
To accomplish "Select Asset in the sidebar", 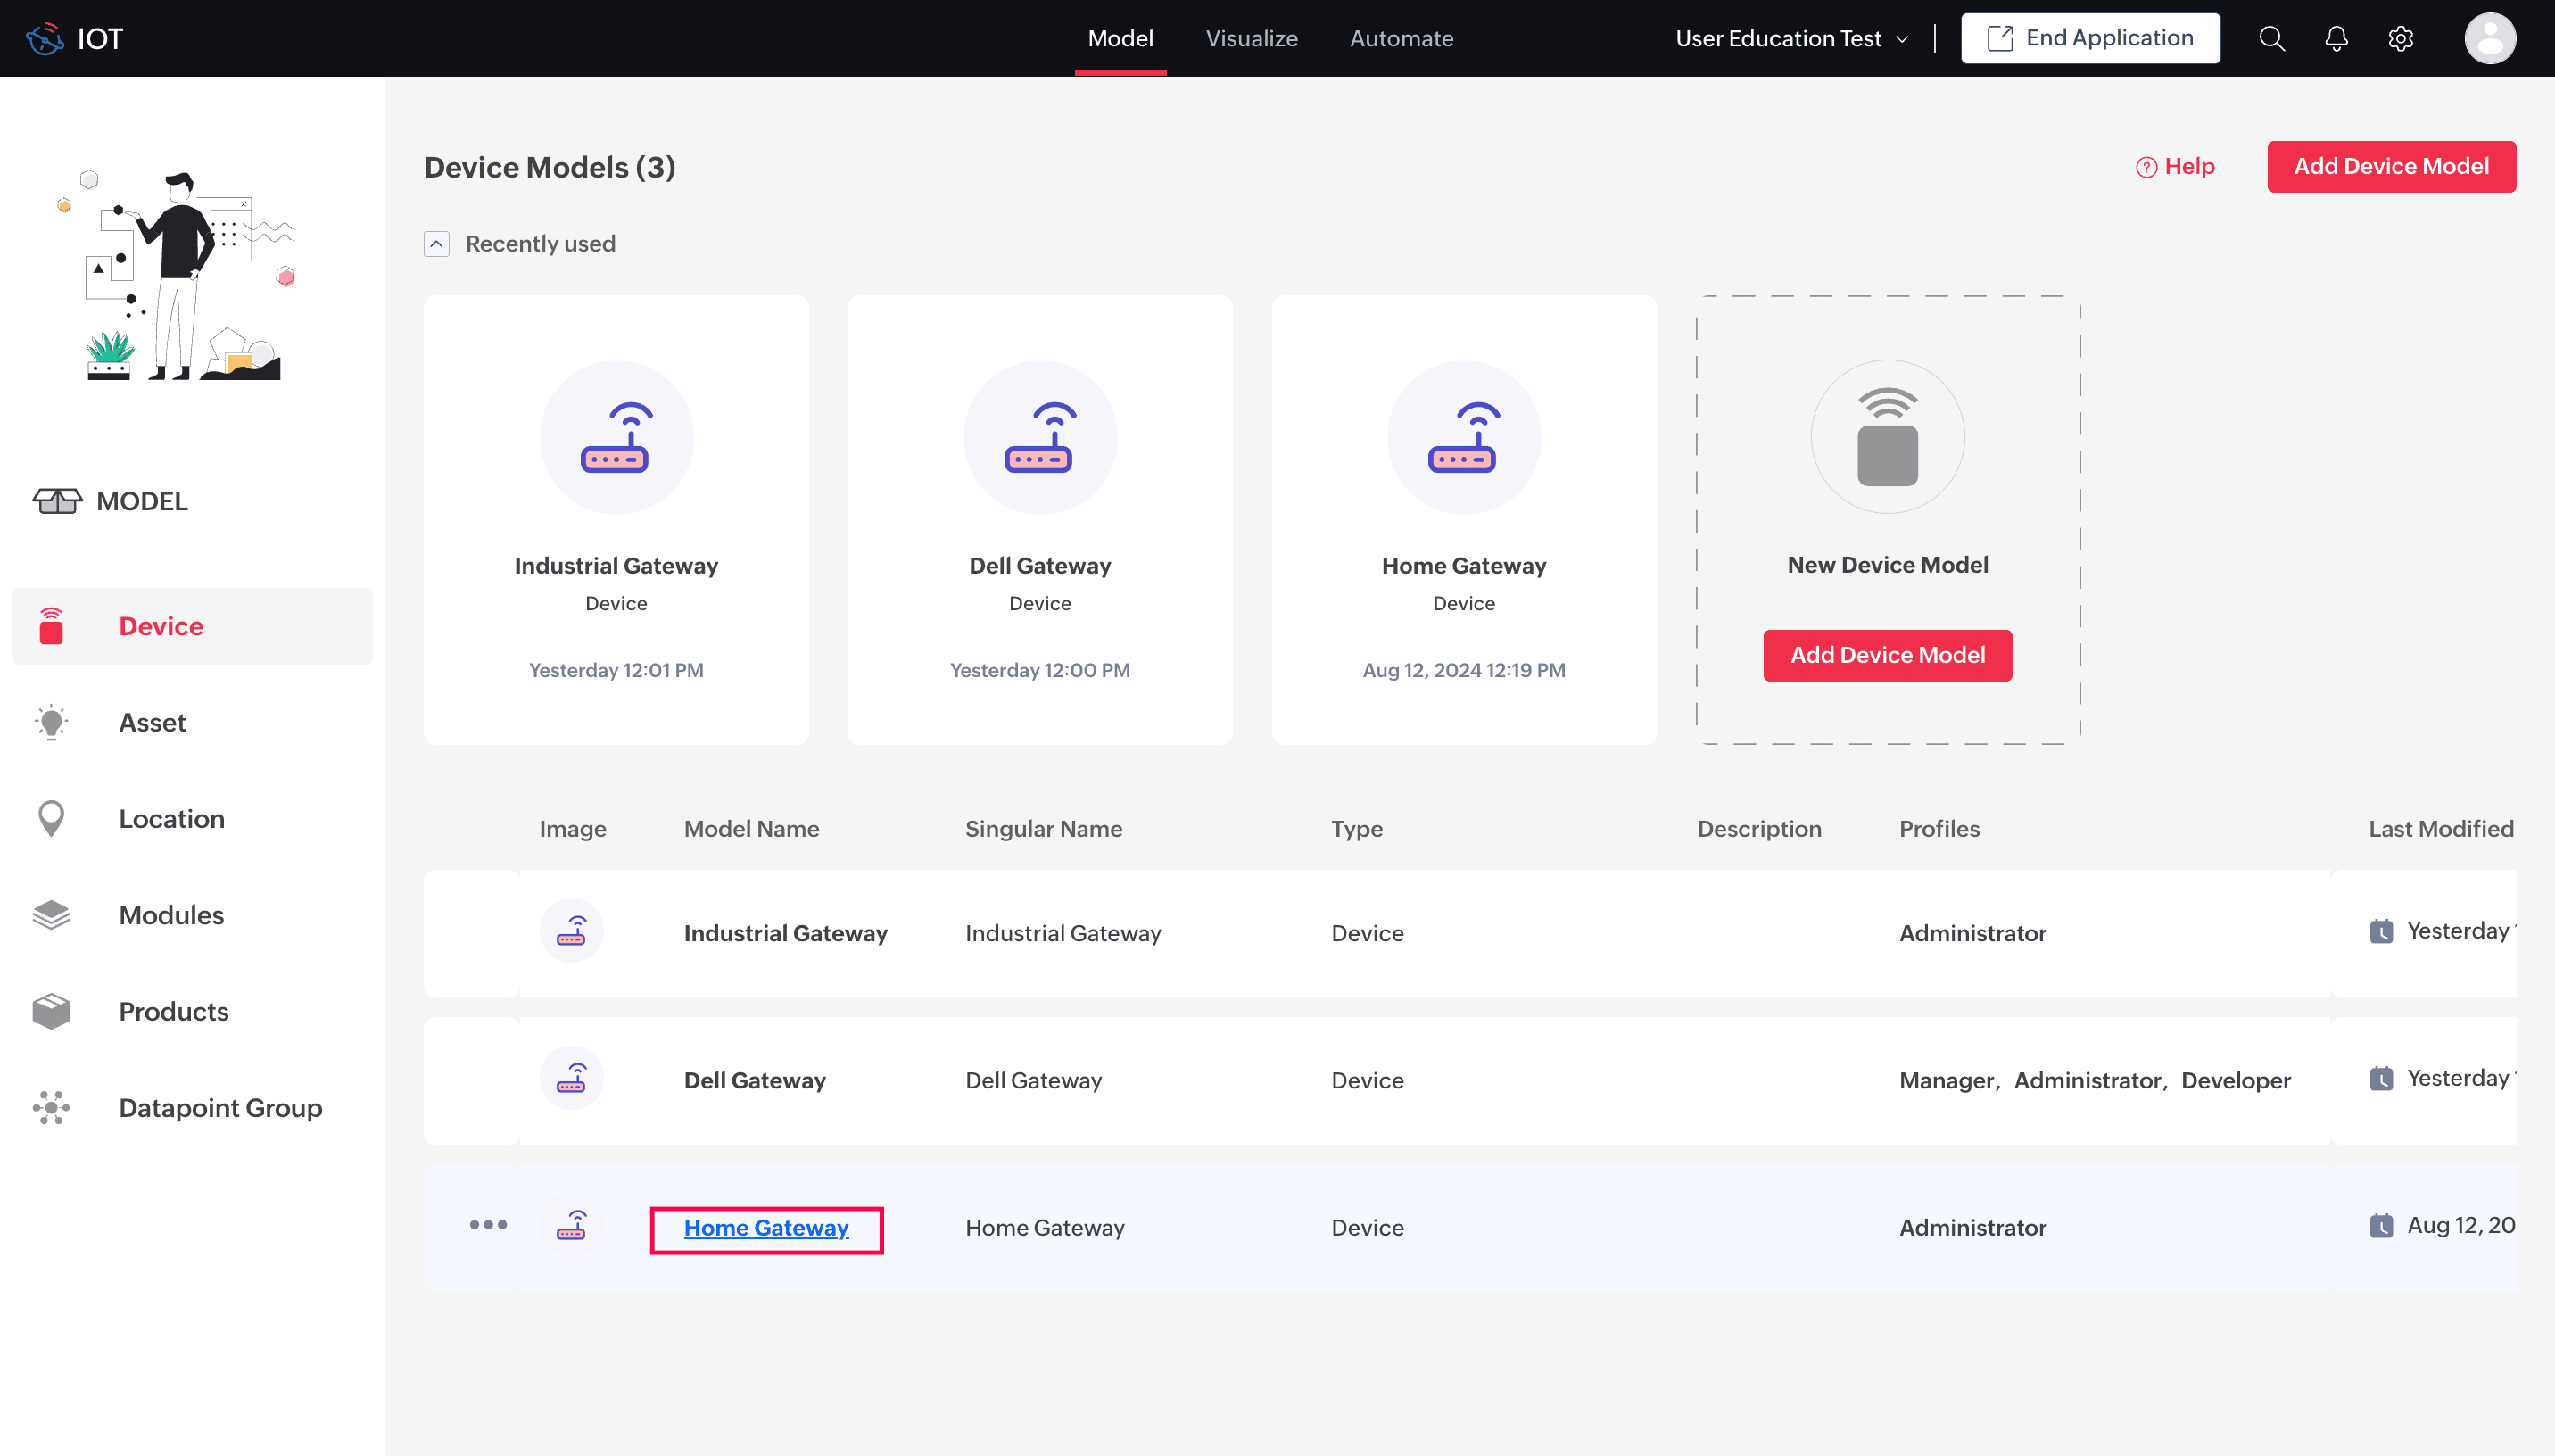I will tap(152, 722).
